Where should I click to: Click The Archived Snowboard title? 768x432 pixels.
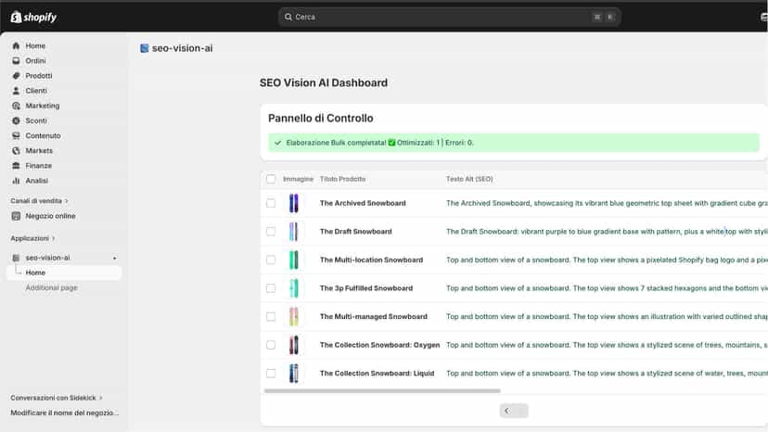tap(363, 203)
